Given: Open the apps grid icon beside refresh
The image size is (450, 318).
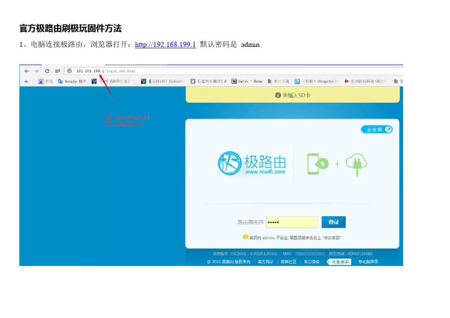Looking at the screenshot, I should tap(58, 71).
